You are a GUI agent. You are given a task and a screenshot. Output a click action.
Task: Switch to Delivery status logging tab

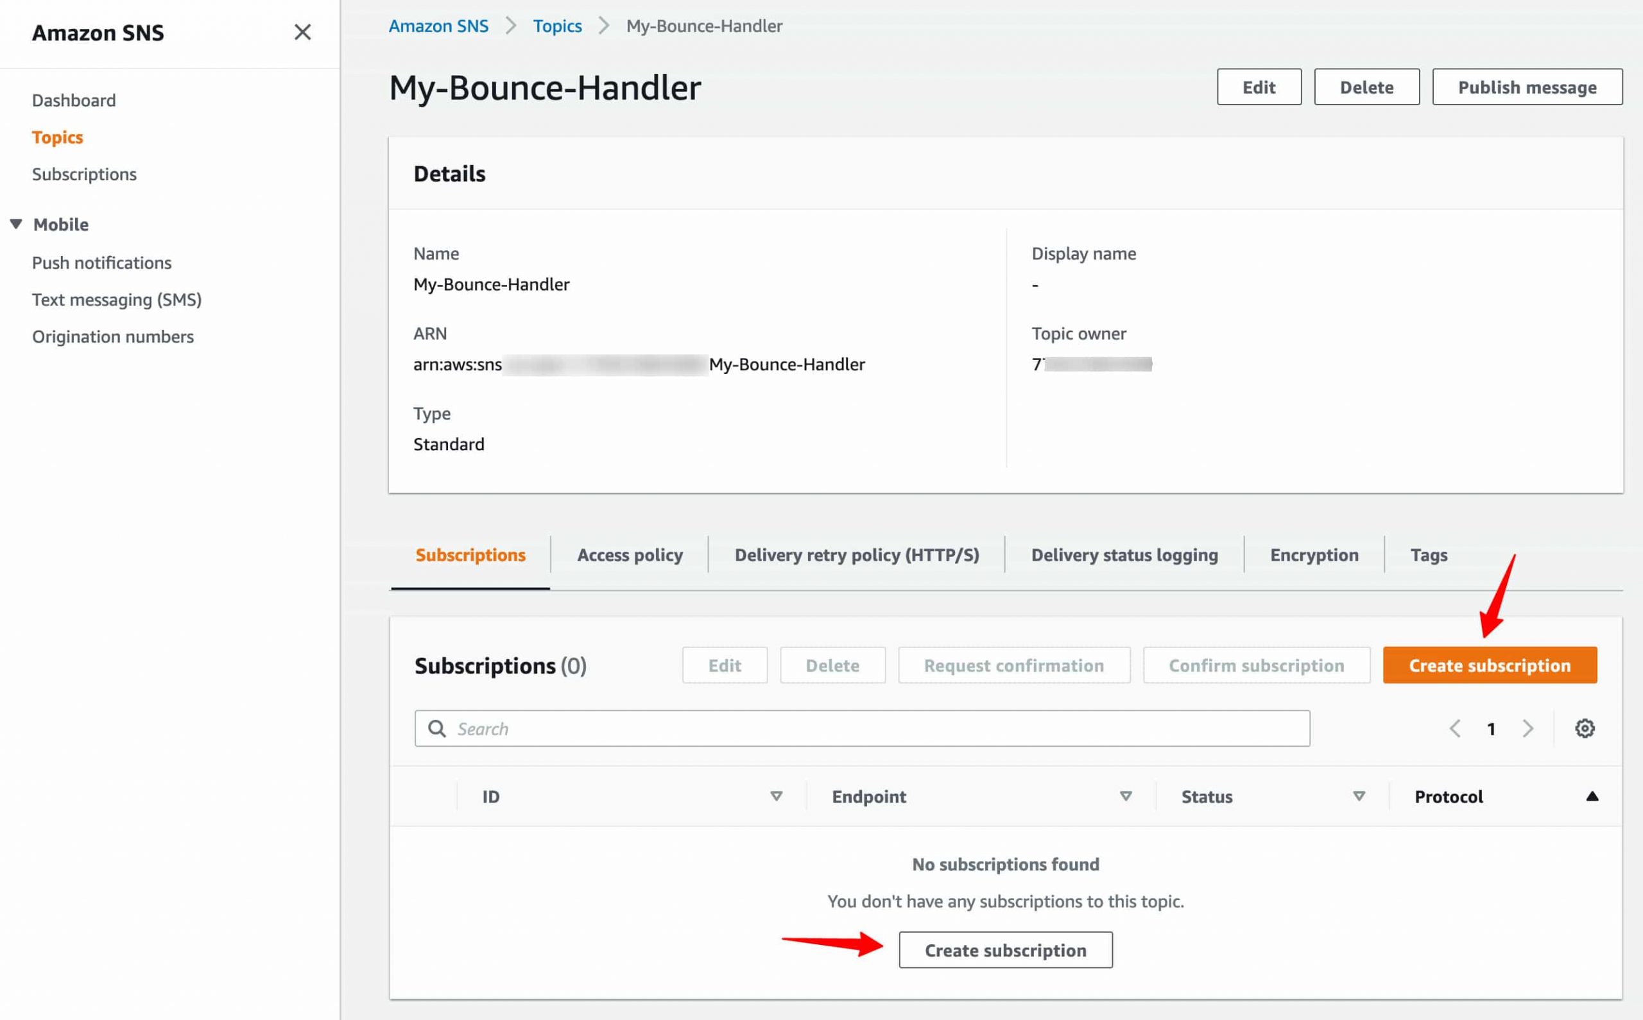[x=1125, y=555]
